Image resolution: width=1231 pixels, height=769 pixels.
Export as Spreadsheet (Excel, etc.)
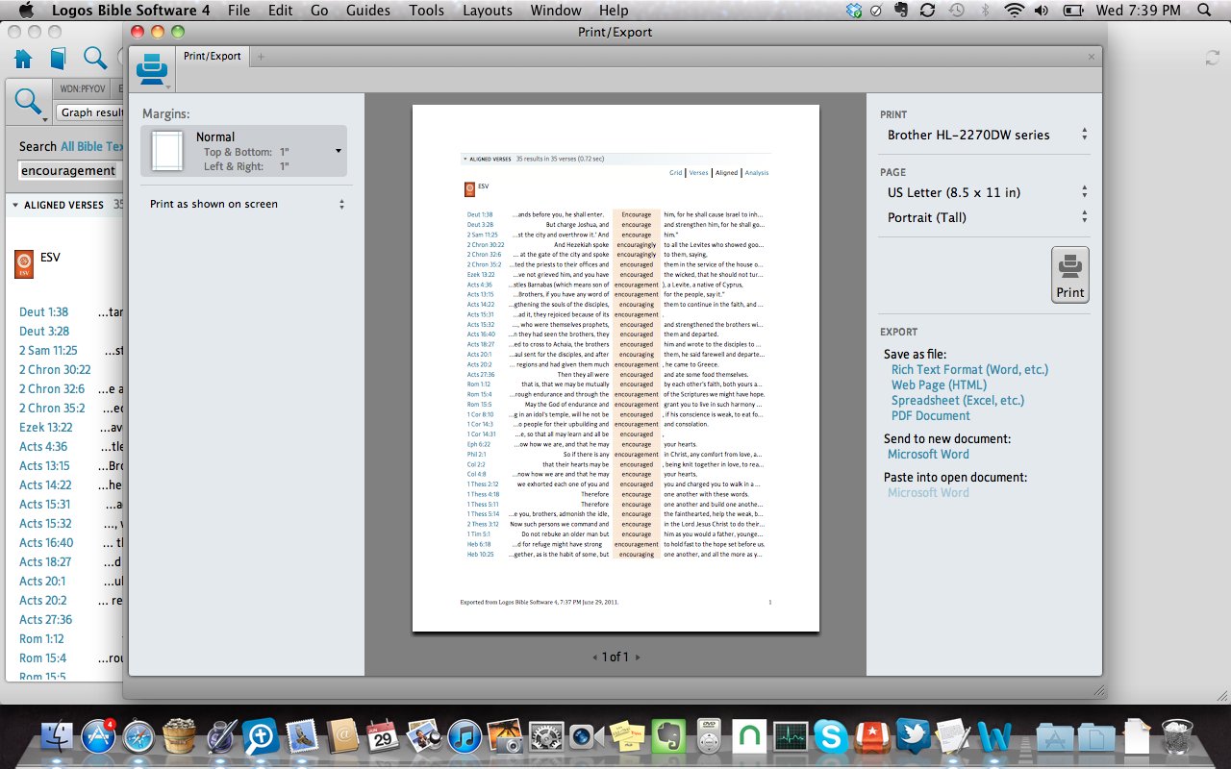coord(958,400)
